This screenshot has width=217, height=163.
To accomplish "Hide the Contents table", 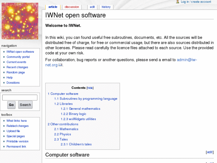I will click(90, 88).
